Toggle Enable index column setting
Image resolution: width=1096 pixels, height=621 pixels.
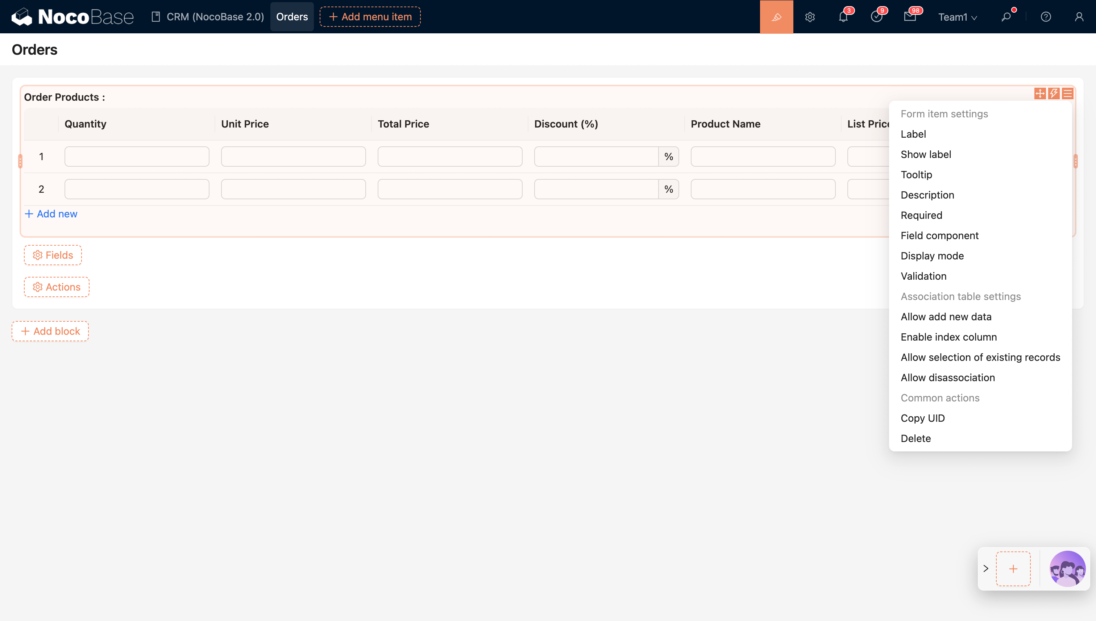pos(948,337)
